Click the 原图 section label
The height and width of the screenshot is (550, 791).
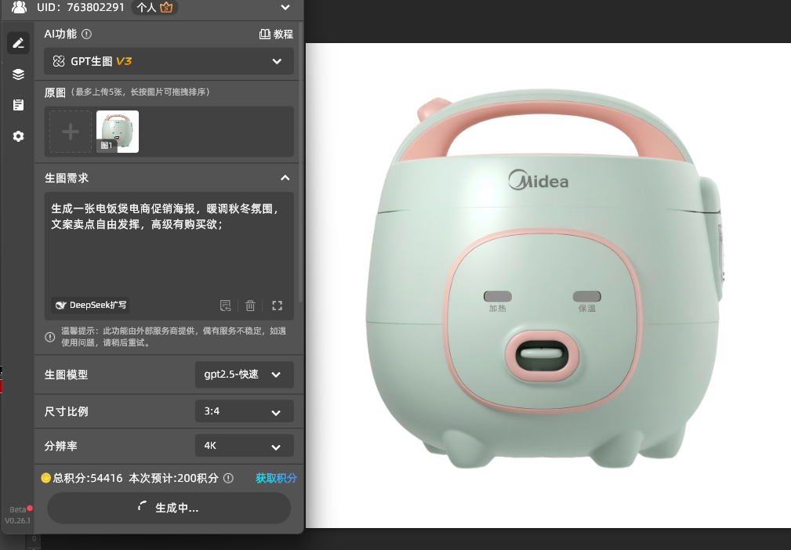tap(55, 92)
